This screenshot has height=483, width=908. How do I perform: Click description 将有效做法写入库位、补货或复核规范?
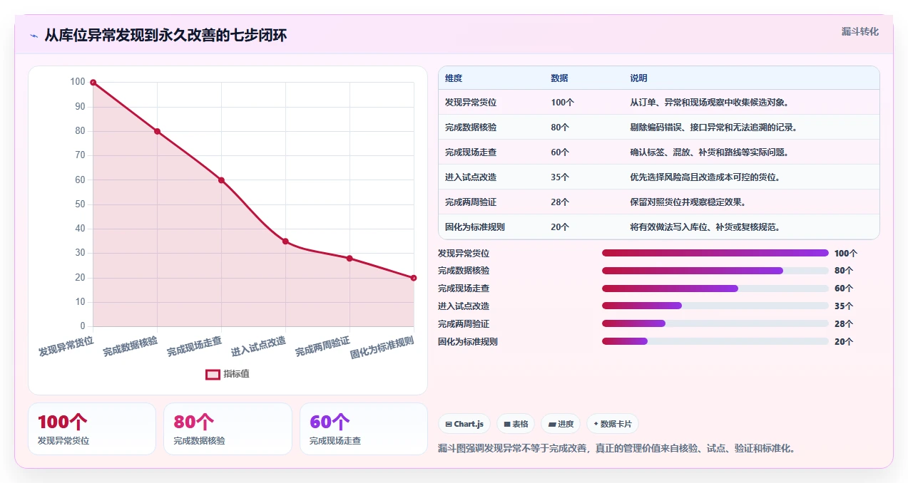click(x=705, y=227)
